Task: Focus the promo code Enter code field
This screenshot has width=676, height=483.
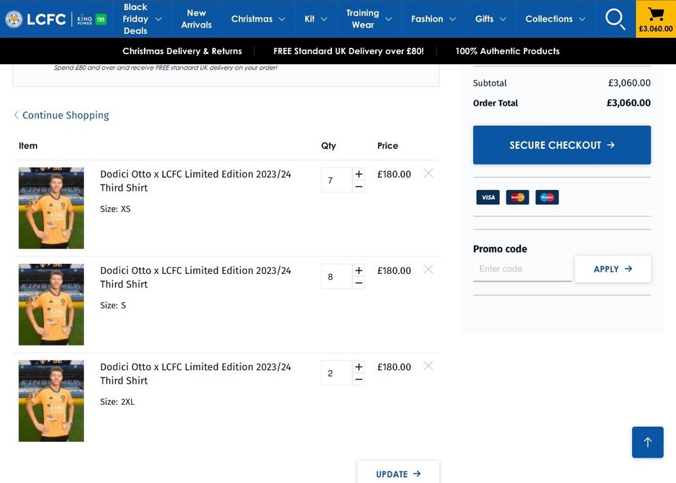Action: point(522,269)
